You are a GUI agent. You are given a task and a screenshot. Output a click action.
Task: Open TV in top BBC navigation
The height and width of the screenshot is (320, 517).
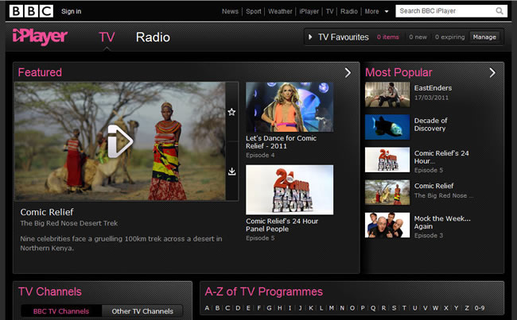(x=330, y=12)
